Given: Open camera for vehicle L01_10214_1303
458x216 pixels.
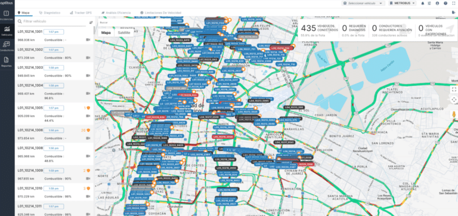Looking at the screenshot, I should pos(88,76).
